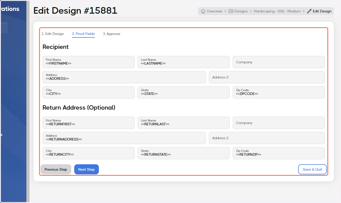Click Recipient Address field with <<ADDRESS>>

pos(124,77)
